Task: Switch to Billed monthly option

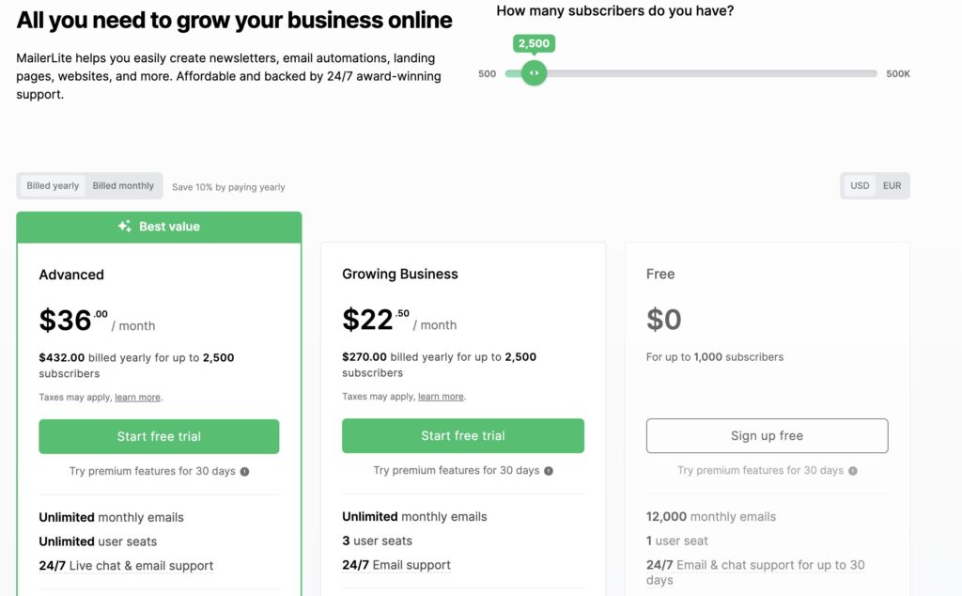Action: click(x=123, y=185)
